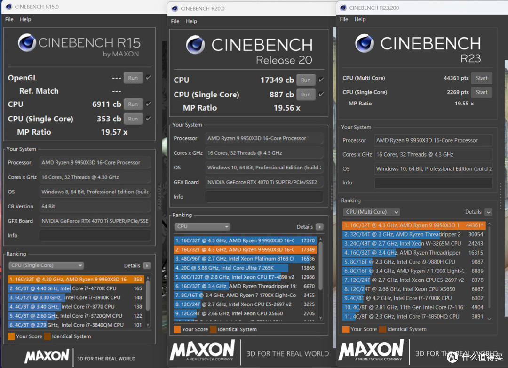Select Core i7-3840QM row in R15
508x368 pixels.
click(75, 325)
